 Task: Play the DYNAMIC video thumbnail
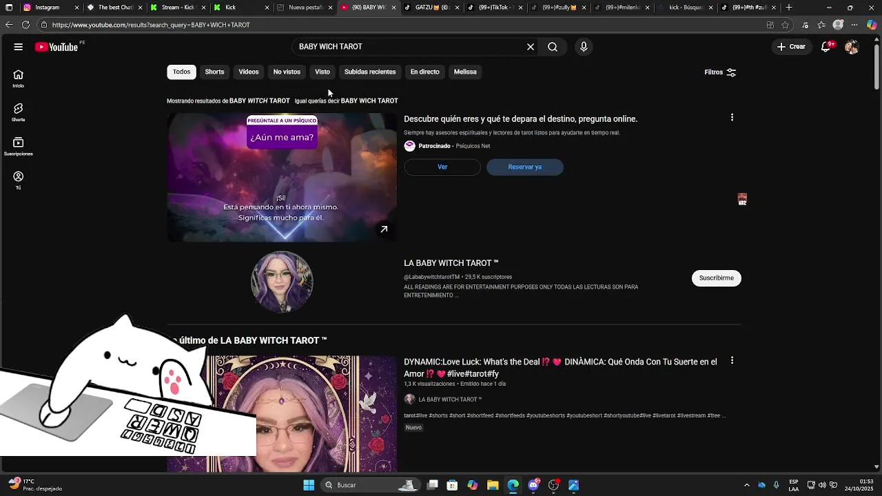(282, 413)
